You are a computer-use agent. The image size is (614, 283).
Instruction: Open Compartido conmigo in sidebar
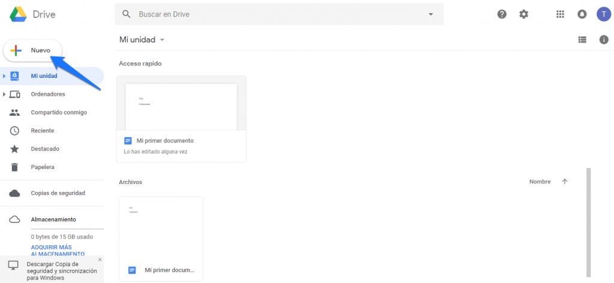[x=58, y=112]
